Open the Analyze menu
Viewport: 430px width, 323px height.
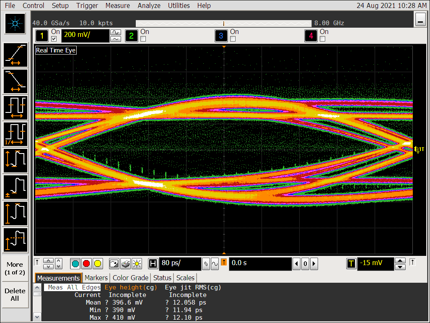[149, 5]
